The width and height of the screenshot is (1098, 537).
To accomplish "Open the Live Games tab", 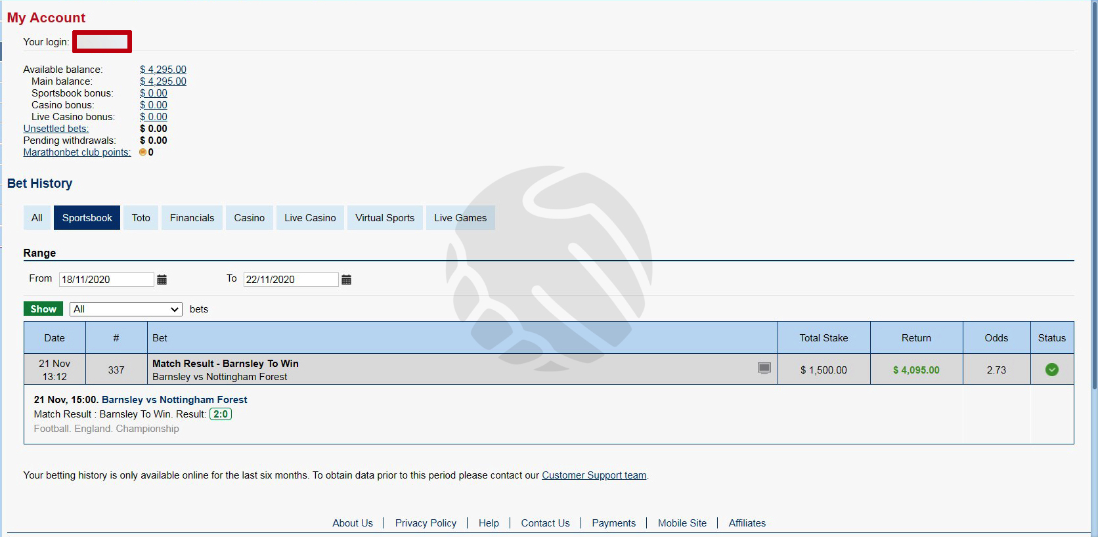I will click(x=460, y=218).
